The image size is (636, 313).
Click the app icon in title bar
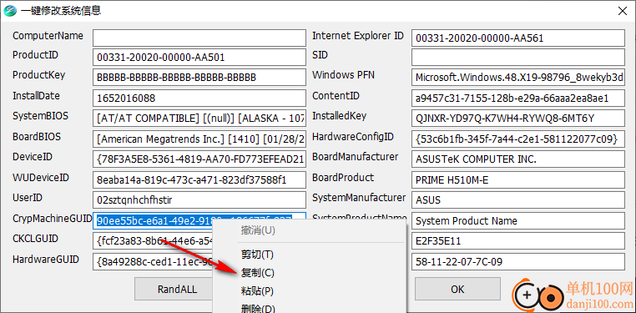point(9,11)
